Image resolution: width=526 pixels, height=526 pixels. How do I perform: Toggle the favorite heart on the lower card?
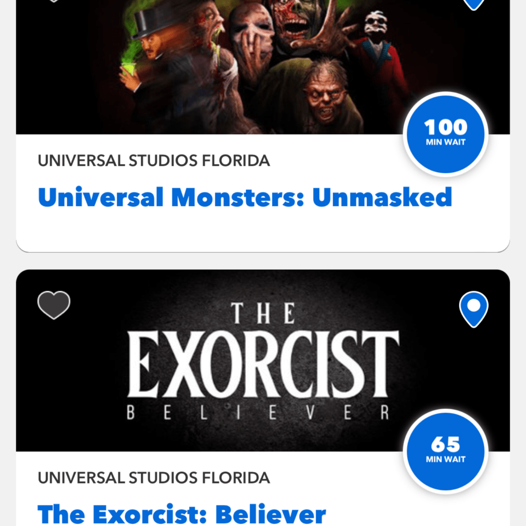(54, 305)
